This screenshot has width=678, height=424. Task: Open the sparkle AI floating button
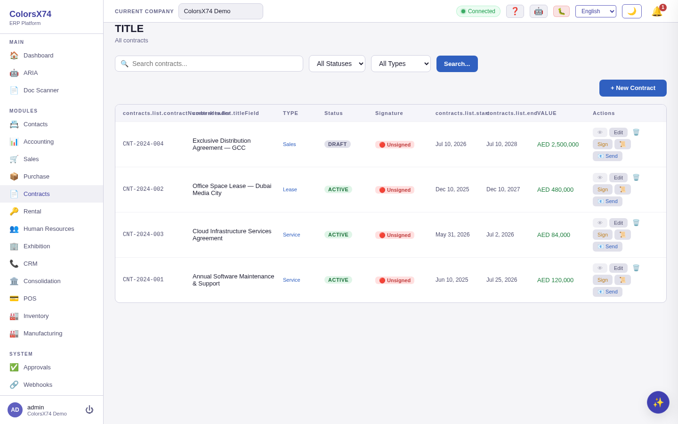pyautogui.click(x=658, y=402)
